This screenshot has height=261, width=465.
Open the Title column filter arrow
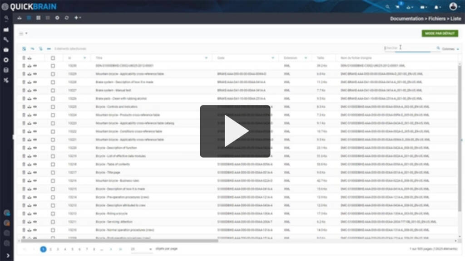click(x=205, y=58)
